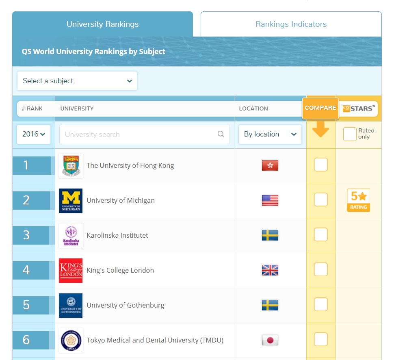The height and width of the screenshot is (360, 394).
Task: Switch to the Rankings Indicators tab
Action: click(x=291, y=24)
